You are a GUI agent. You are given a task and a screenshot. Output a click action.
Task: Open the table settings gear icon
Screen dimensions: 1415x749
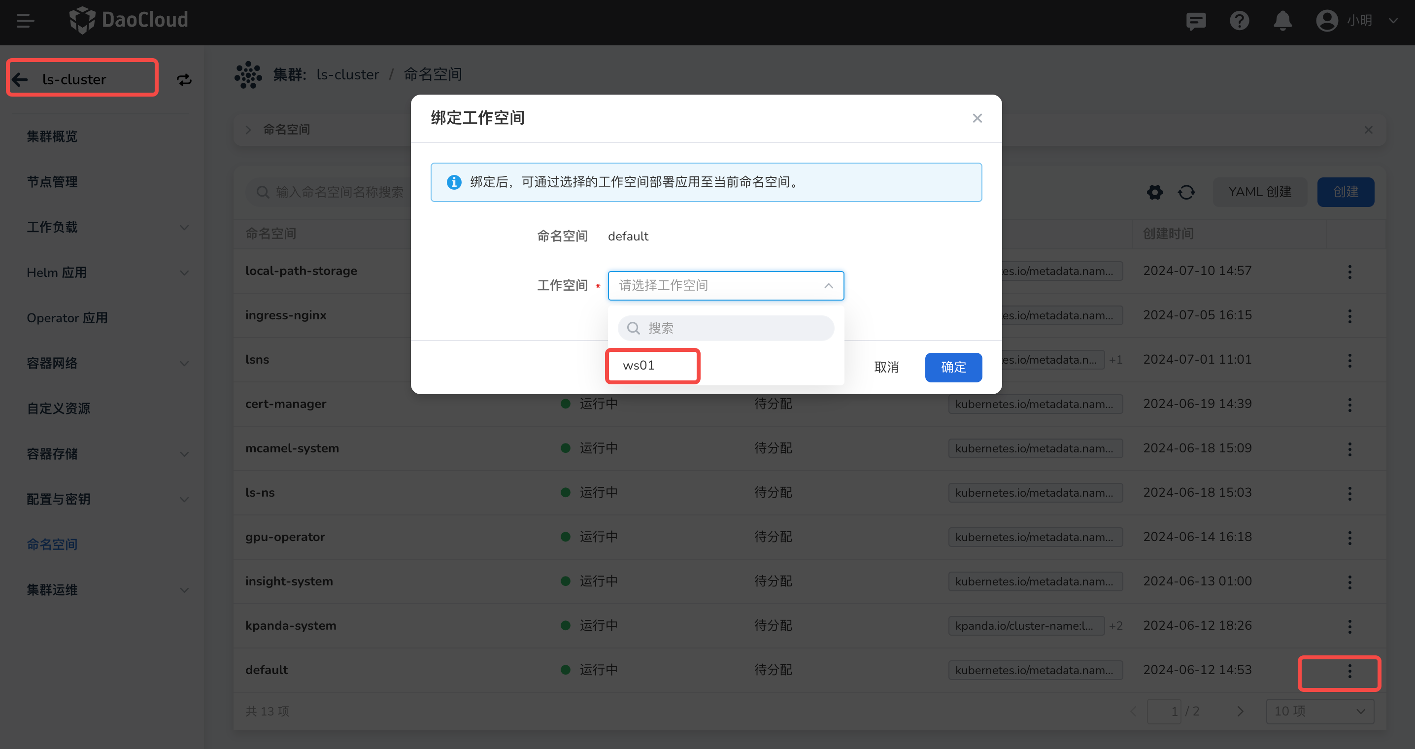(x=1155, y=192)
